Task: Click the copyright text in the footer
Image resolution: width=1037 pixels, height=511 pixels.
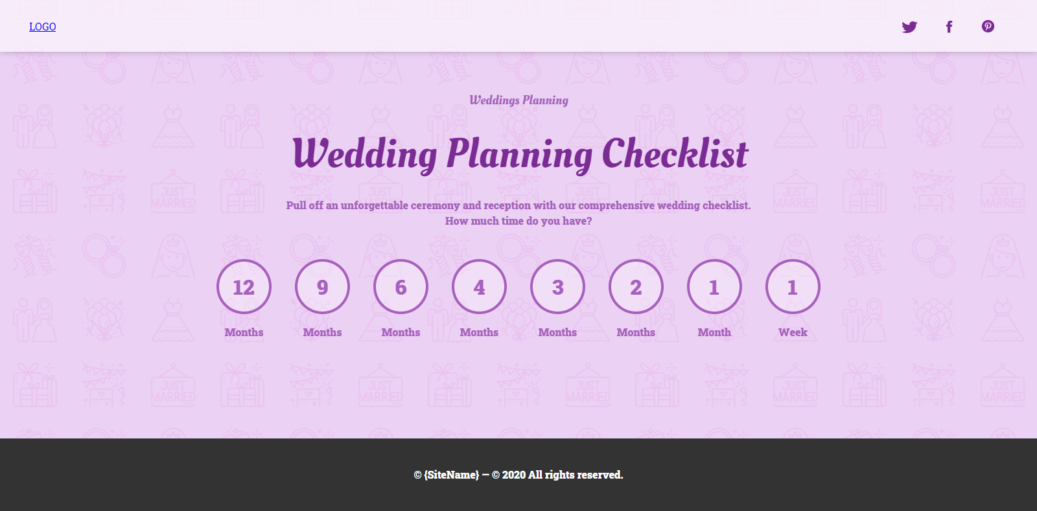Action: click(x=518, y=475)
